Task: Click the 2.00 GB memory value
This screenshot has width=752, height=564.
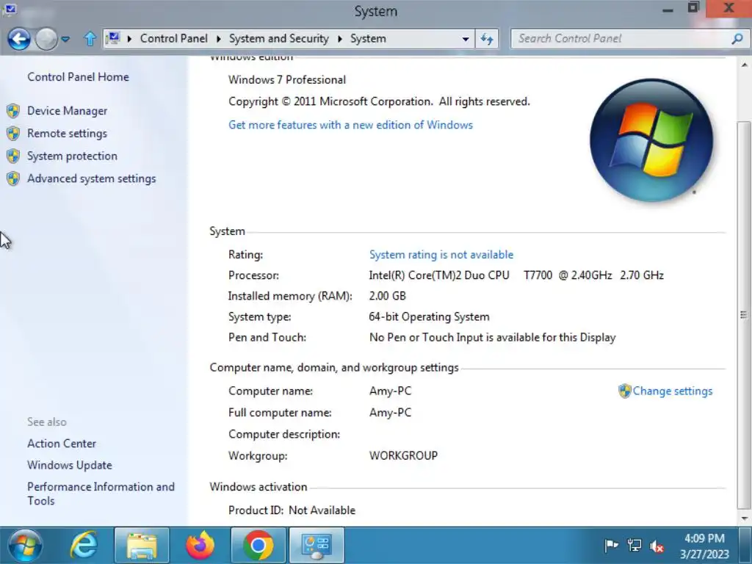Action: 388,296
